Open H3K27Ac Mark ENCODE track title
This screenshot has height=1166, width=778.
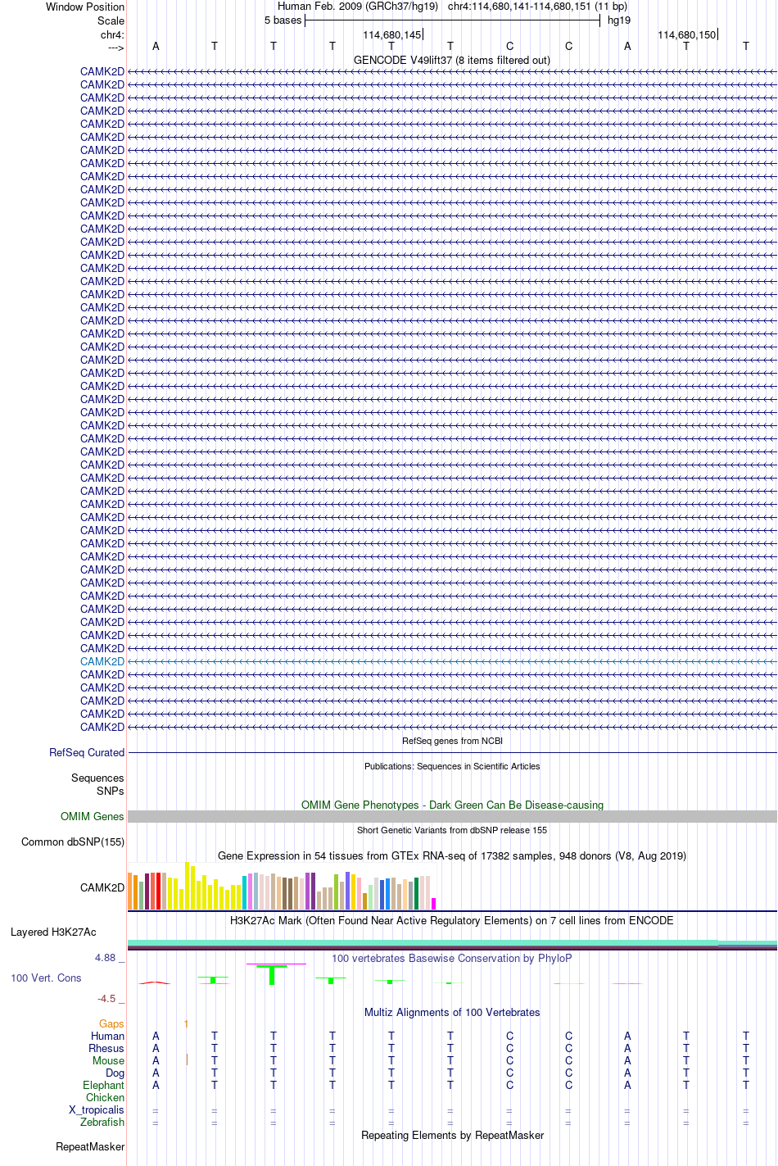click(452, 920)
